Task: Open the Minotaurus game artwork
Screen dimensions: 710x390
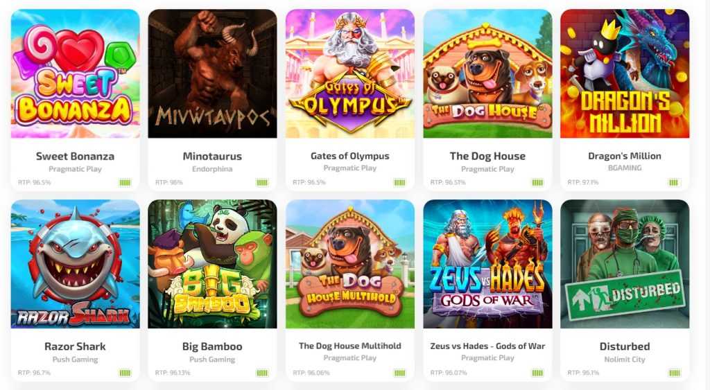Action: click(212, 73)
